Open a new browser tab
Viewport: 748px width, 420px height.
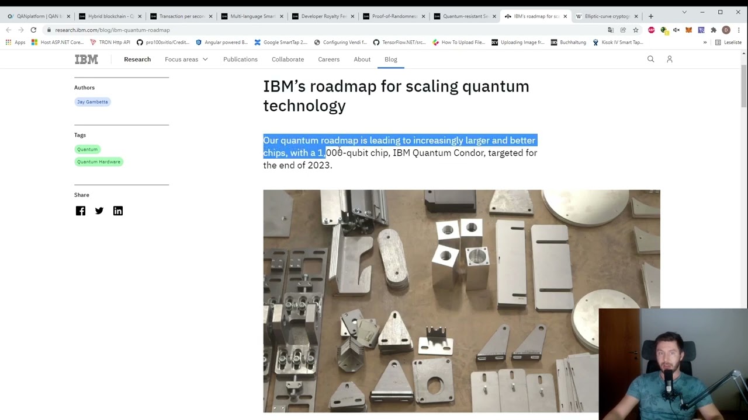point(650,16)
